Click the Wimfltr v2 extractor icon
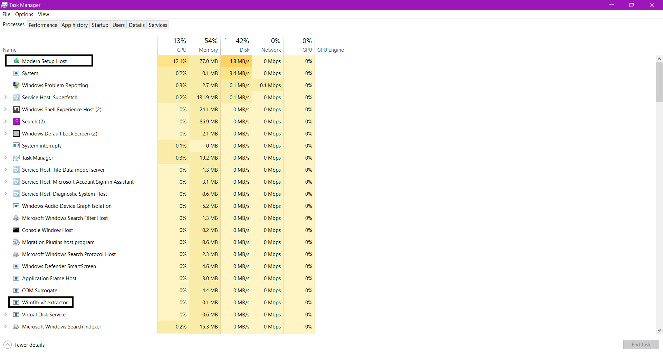The image size is (663, 355). point(16,302)
